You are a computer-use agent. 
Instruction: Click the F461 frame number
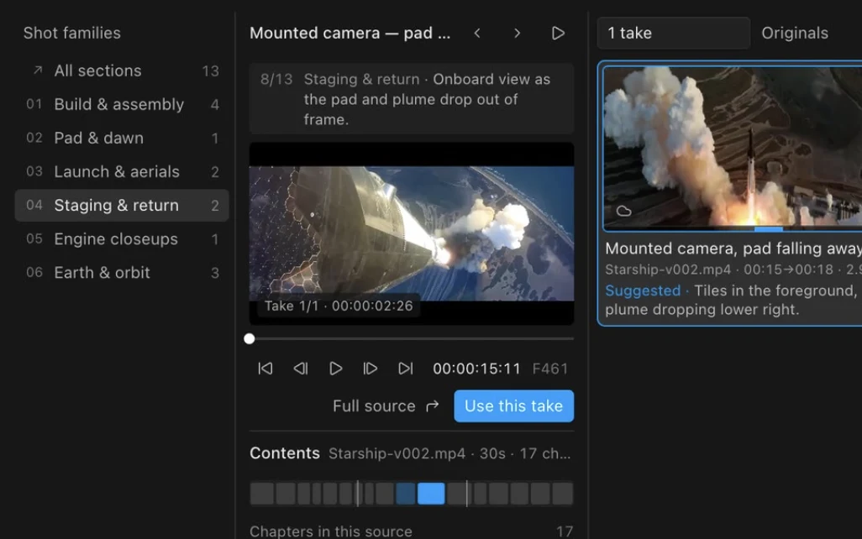(x=549, y=369)
